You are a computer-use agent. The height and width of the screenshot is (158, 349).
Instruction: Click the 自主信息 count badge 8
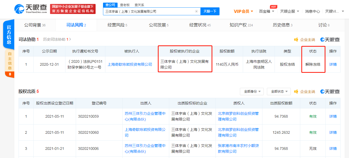click(x=10, y=74)
